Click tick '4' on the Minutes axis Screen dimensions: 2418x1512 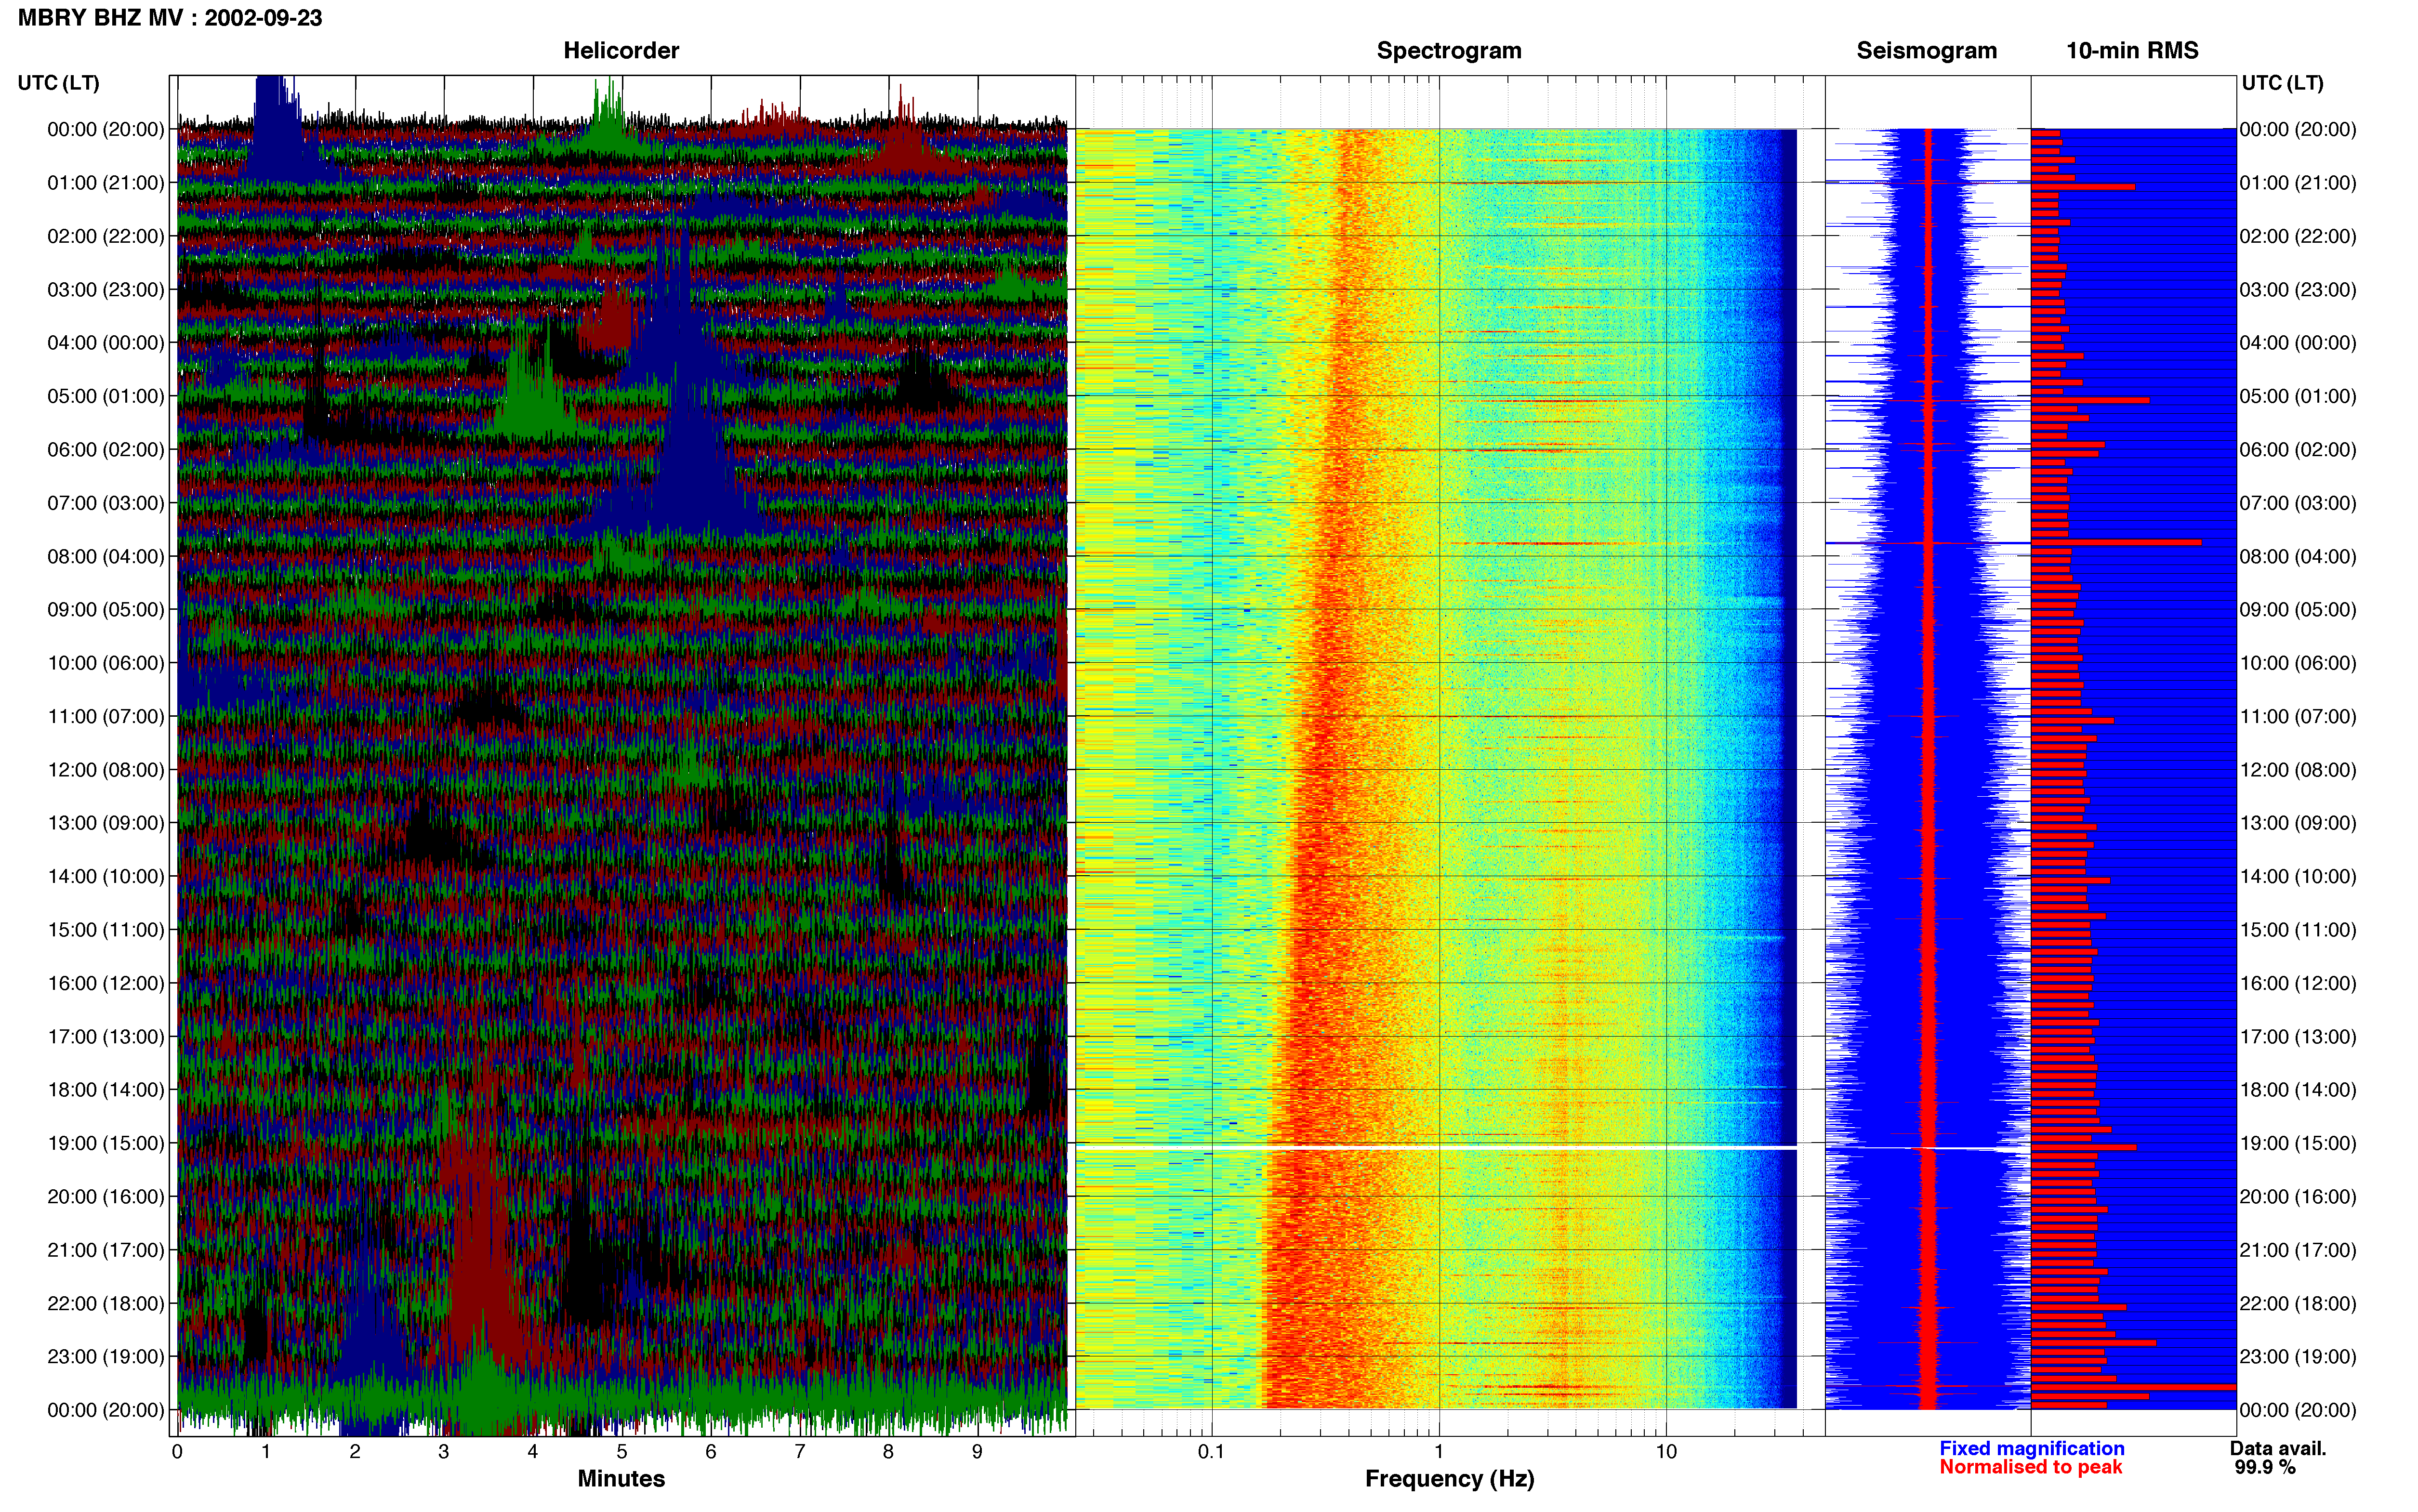coord(533,1452)
